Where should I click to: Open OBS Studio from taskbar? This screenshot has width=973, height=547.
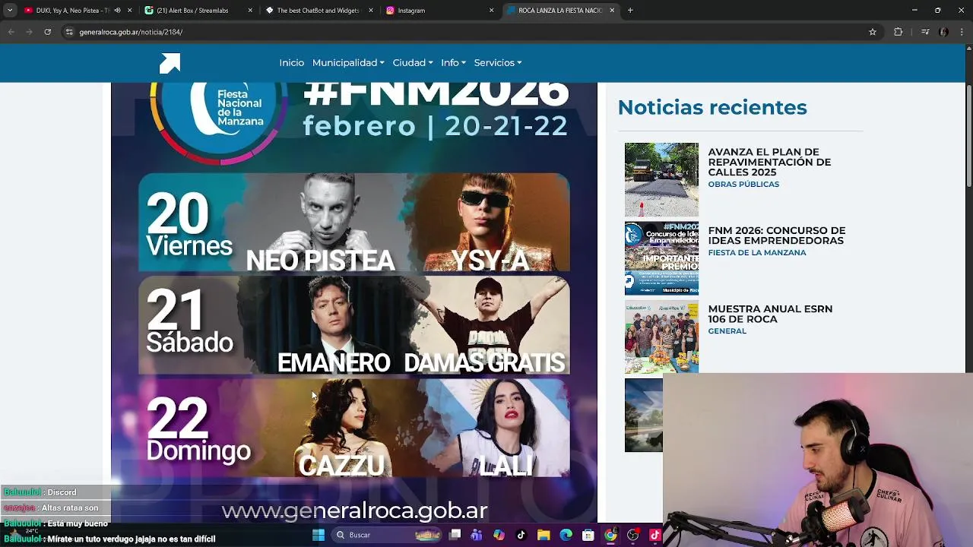632,535
